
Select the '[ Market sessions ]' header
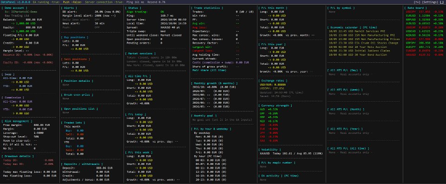(x=141, y=53)
